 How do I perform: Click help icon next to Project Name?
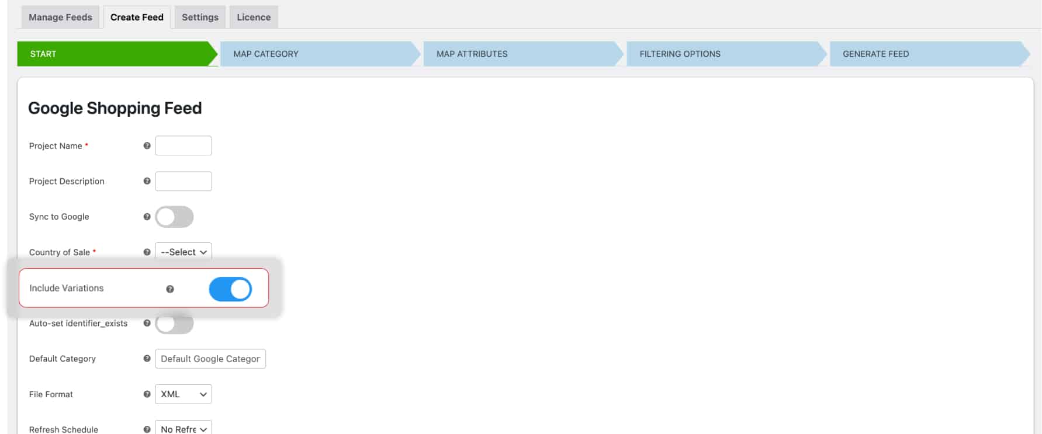tap(147, 146)
